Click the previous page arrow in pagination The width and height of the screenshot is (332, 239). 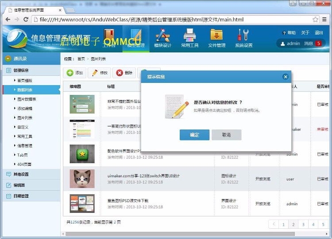pyautogui.click(x=274, y=224)
